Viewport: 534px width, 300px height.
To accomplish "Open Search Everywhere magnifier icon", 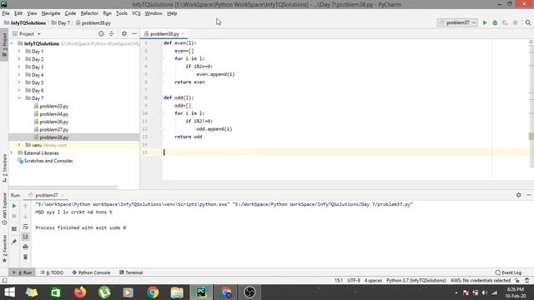I will [528, 22].
